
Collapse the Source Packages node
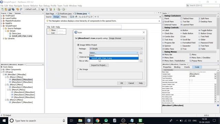coord(4,28)
